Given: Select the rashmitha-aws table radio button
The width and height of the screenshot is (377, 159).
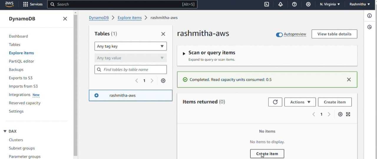Looking at the screenshot, I should 97,95.
